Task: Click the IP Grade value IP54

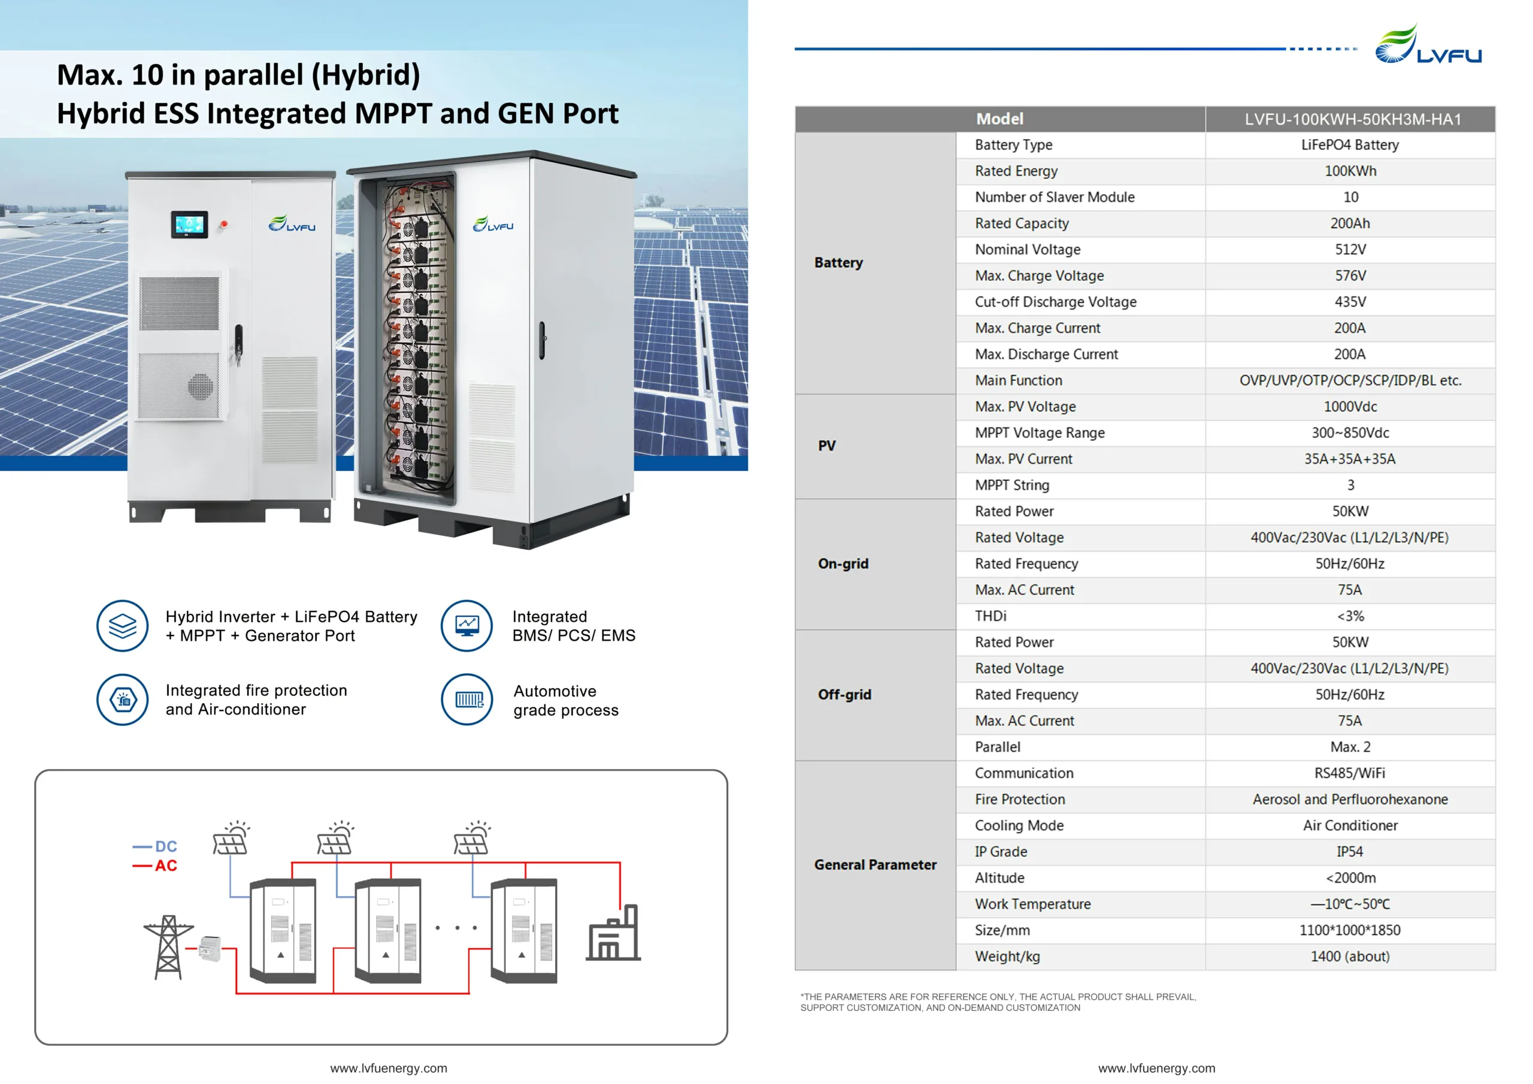Action: point(1350,852)
